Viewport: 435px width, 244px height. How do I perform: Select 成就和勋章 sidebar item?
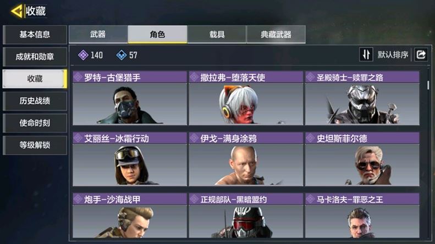(35, 56)
